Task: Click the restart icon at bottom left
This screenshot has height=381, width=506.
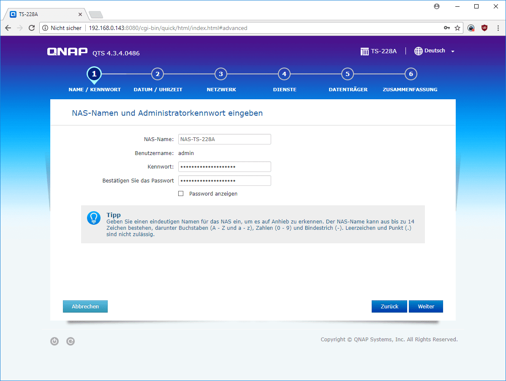Action: [x=71, y=341]
